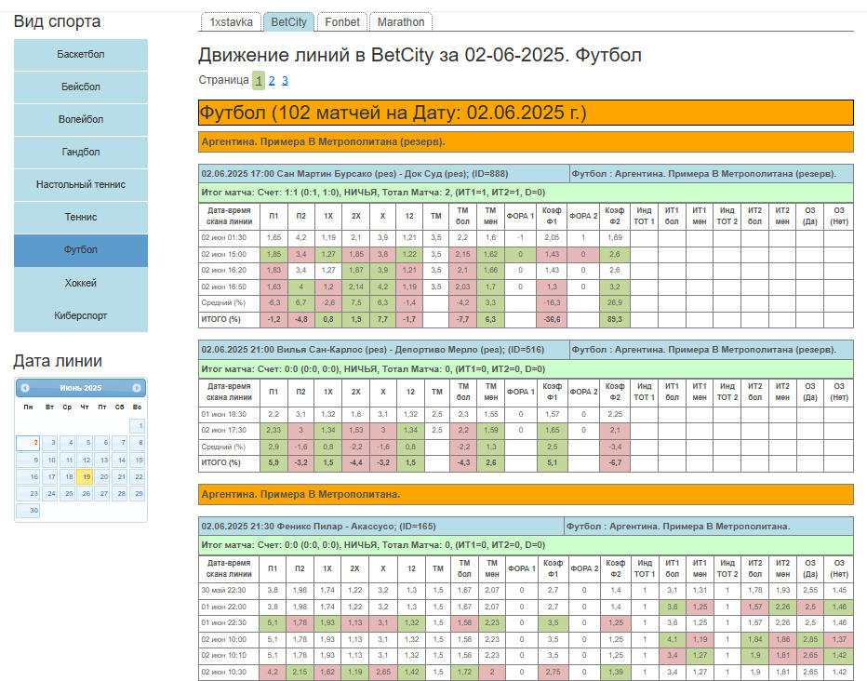Go to next month in calendar
867x681 pixels.
(137, 388)
